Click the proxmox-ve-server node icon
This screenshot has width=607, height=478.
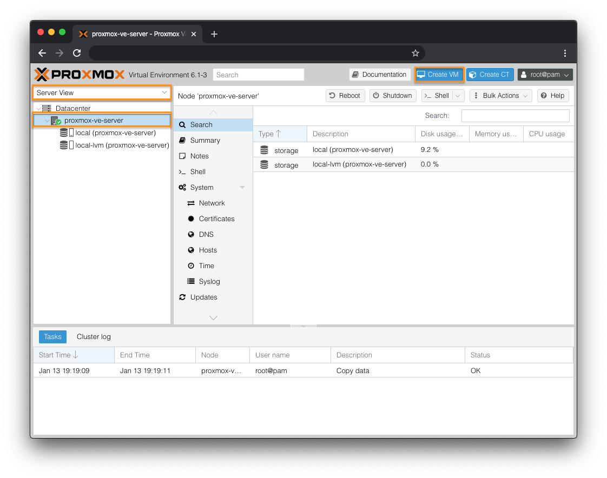[56, 121]
